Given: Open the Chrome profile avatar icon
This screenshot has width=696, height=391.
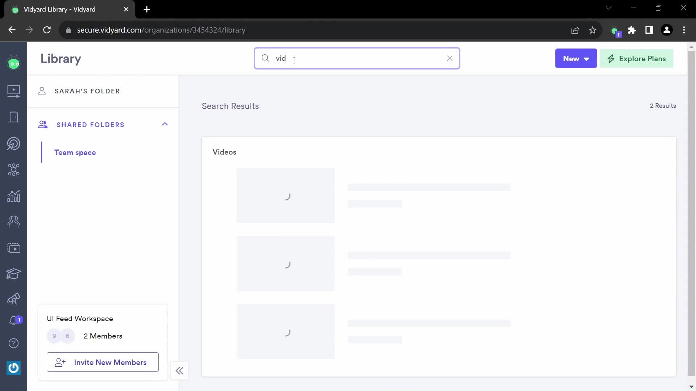Looking at the screenshot, I should 667,30.
